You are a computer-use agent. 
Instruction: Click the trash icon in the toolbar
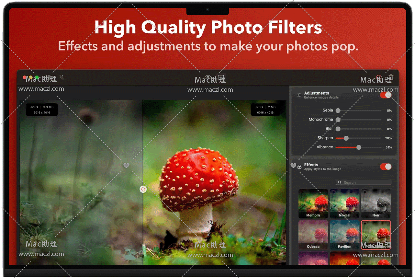coord(391,77)
